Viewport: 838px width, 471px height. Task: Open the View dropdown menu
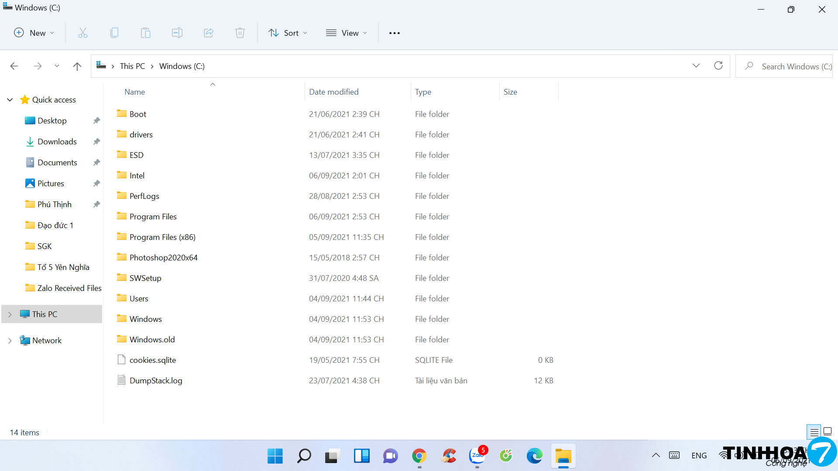tap(347, 33)
